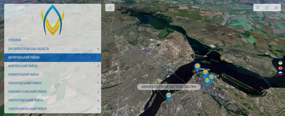Open the share external-link icon
Viewport: 285px width, 116px height.
[267, 8]
